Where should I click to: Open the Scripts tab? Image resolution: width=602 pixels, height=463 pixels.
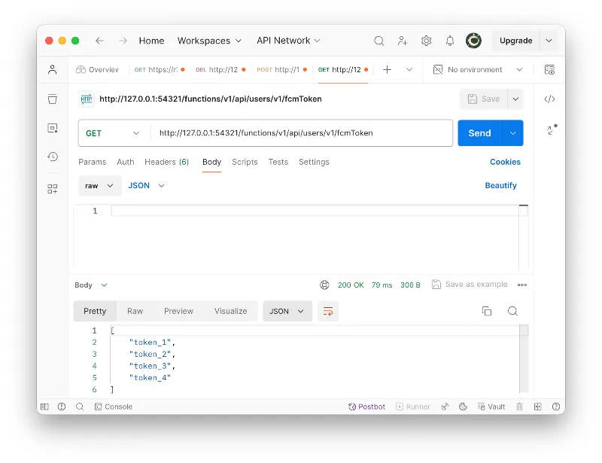245,162
